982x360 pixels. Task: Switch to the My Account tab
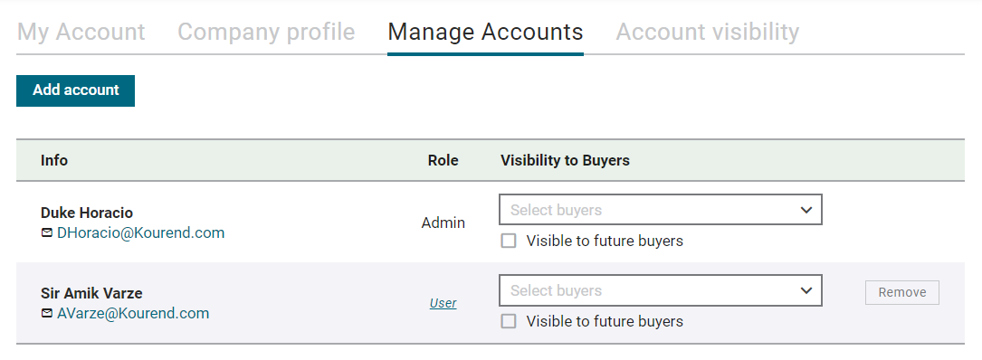[x=81, y=32]
